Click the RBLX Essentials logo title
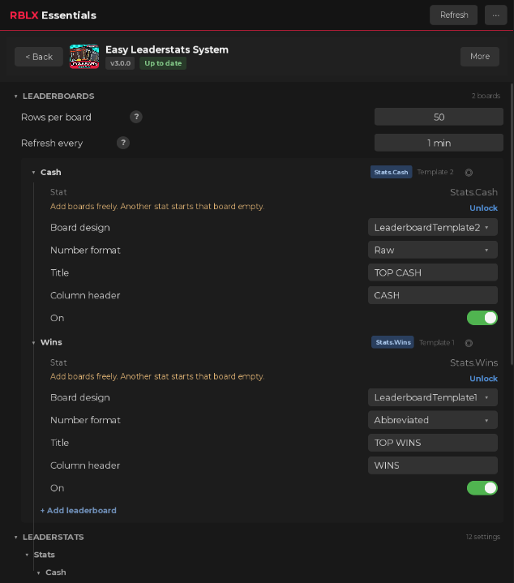 click(x=54, y=15)
